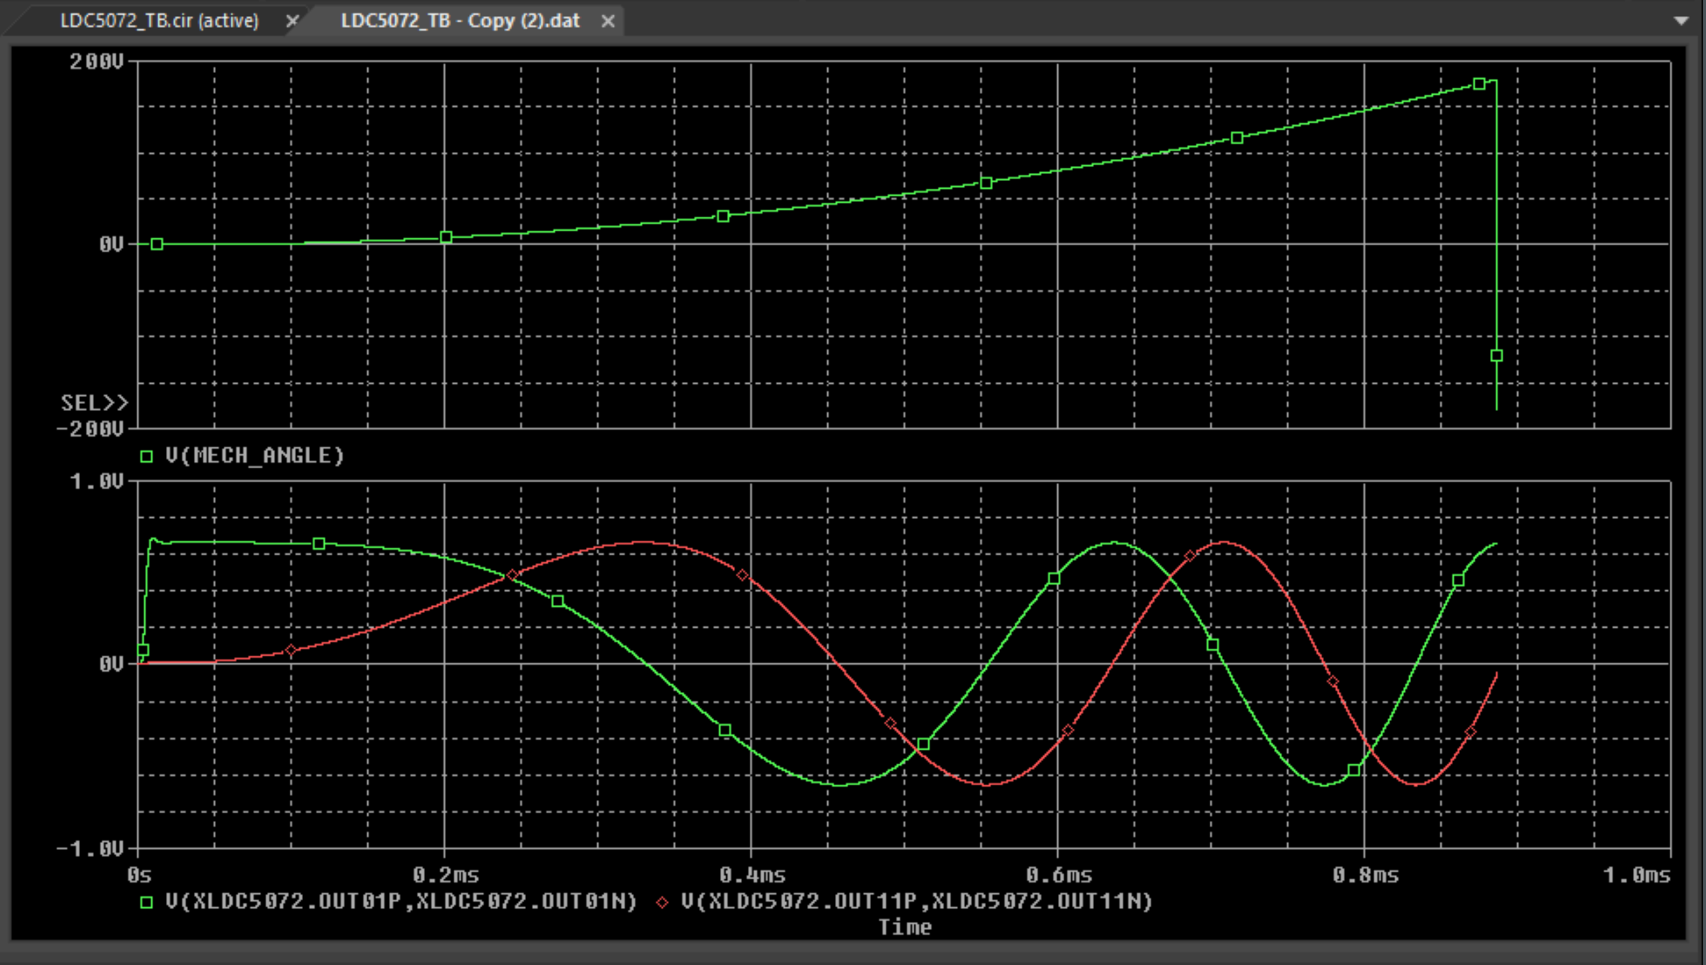Click green square icon of OUT01P legend

pos(146,902)
